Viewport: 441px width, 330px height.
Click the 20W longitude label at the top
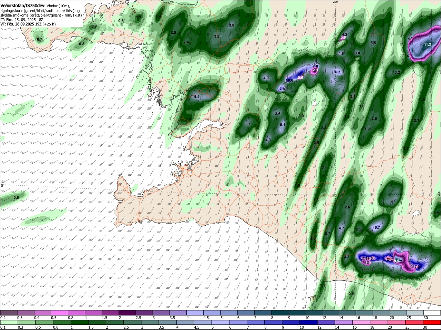tap(336, 2)
